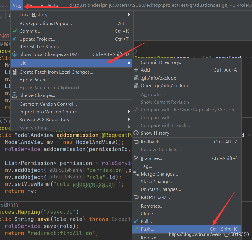Choose UnStash Changes...
Screen dimensions: 252x240
pos(187,189)
